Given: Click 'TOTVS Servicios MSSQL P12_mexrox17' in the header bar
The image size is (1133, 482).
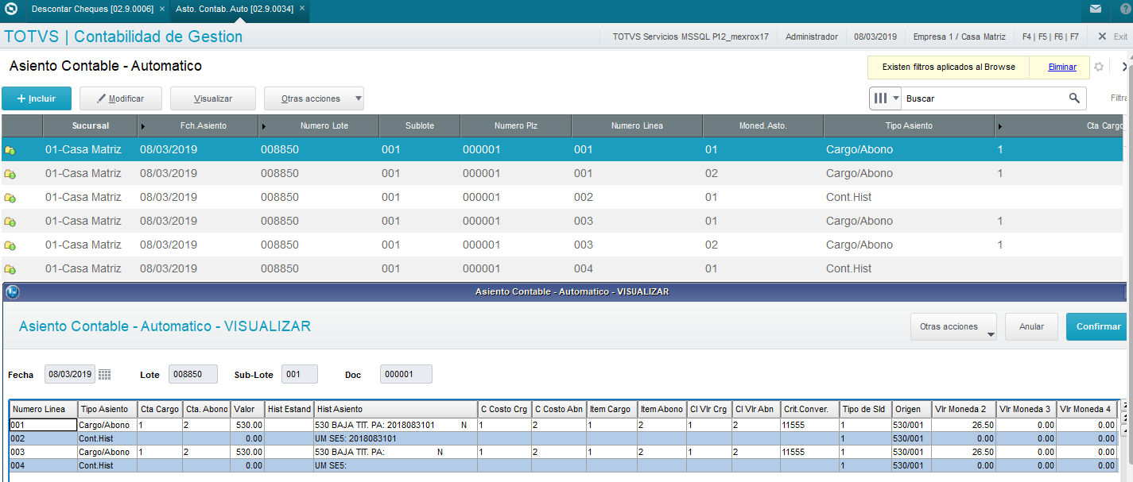Looking at the screenshot, I should click(x=691, y=37).
